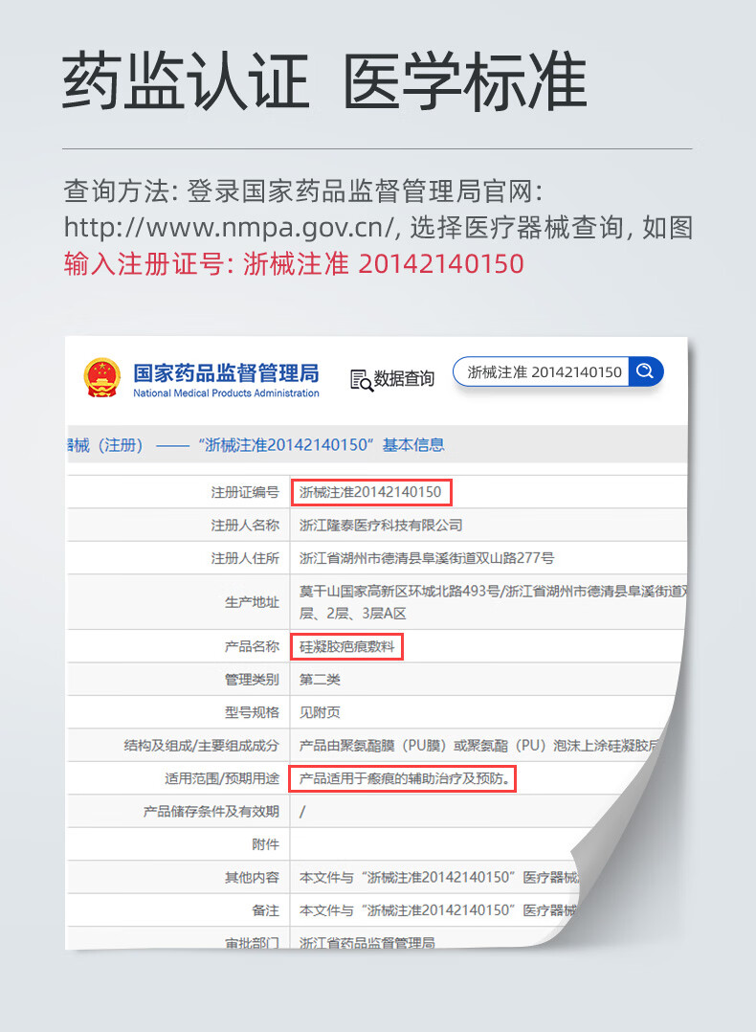Click the 数据查询 label

click(x=404, y=379)
